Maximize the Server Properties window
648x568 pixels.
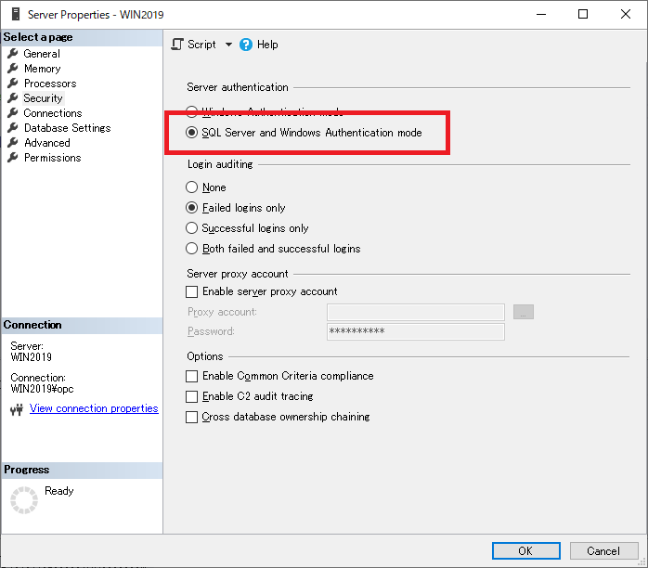tap(583, 14)
